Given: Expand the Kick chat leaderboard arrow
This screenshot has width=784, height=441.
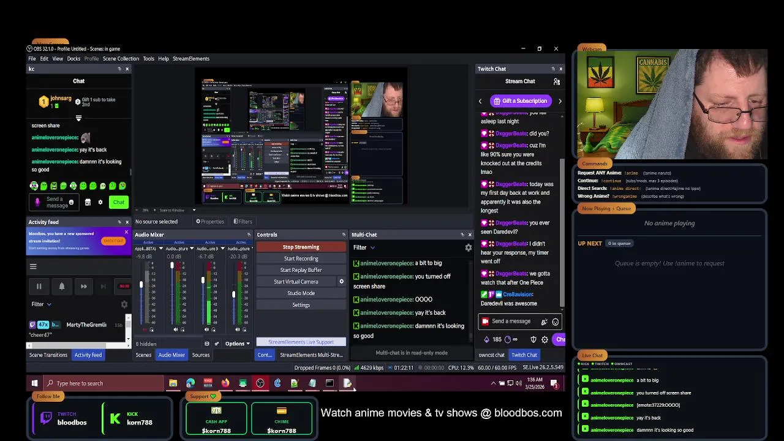Looking at the screenshot, I should tap(78, 118).
